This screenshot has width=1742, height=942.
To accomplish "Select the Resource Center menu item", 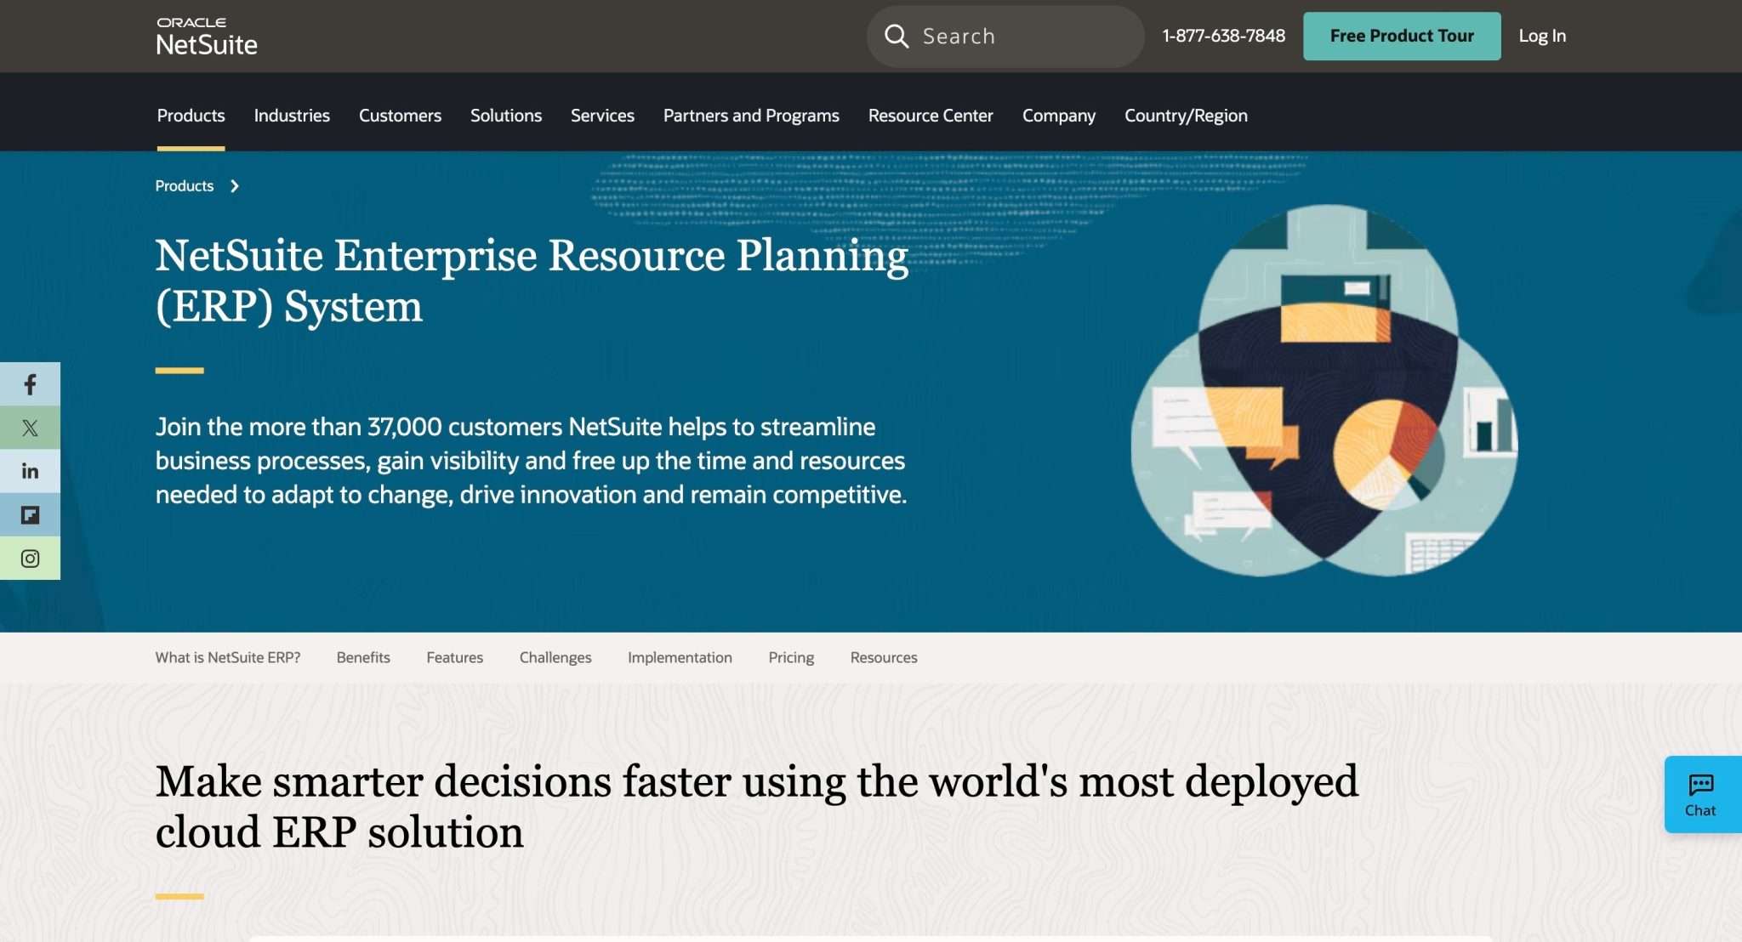I will pos(931,116).
